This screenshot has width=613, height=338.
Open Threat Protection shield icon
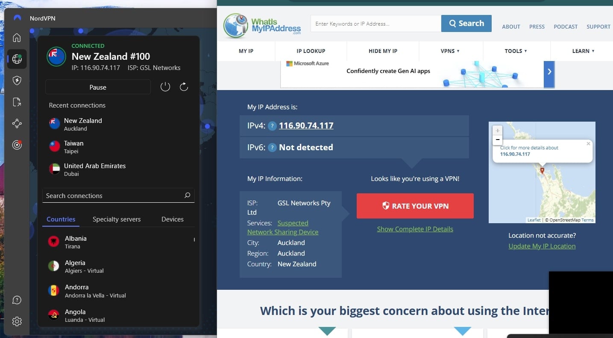[17, 80]
